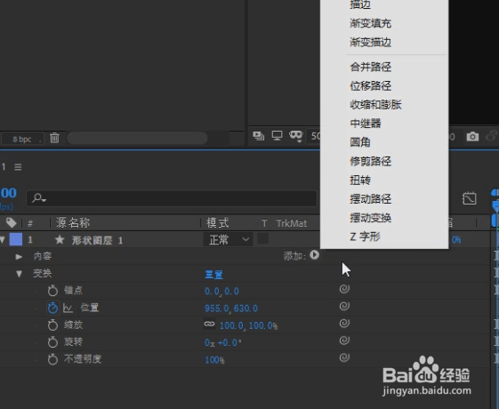Toggle the mask and shape path visibility icon
Screen dimensions: 499x409
[x=295, y=136]
